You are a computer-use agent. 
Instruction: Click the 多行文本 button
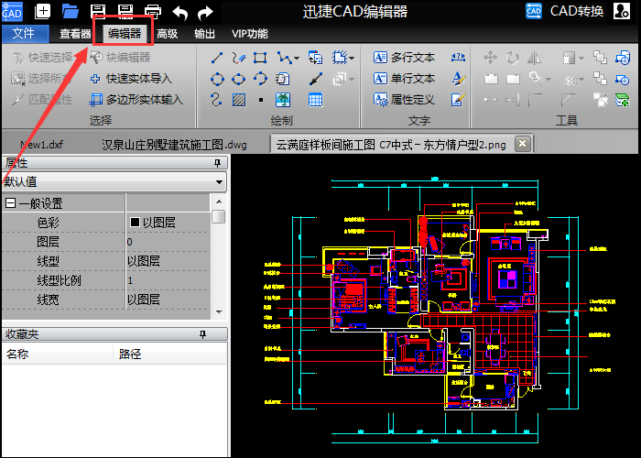404,57
